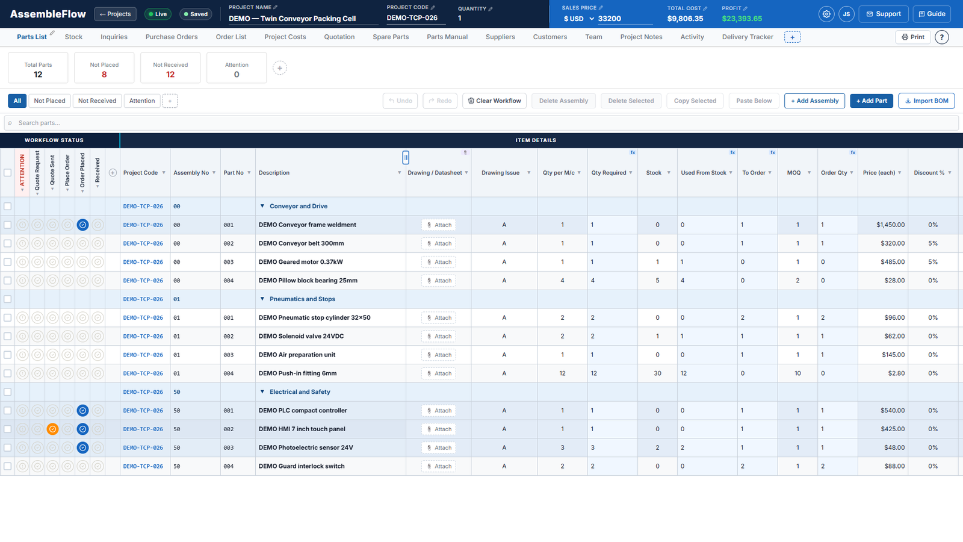963x542 pixels.
Task: Collapse the Pneumatics and Stops assembly
Action: 262,299
